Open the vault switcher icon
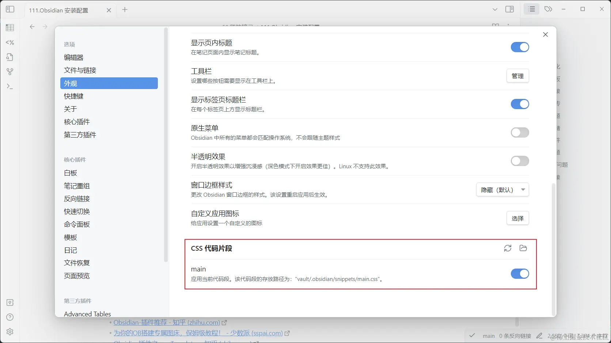This screenshot has height=343, width=611. pos(10,302)
